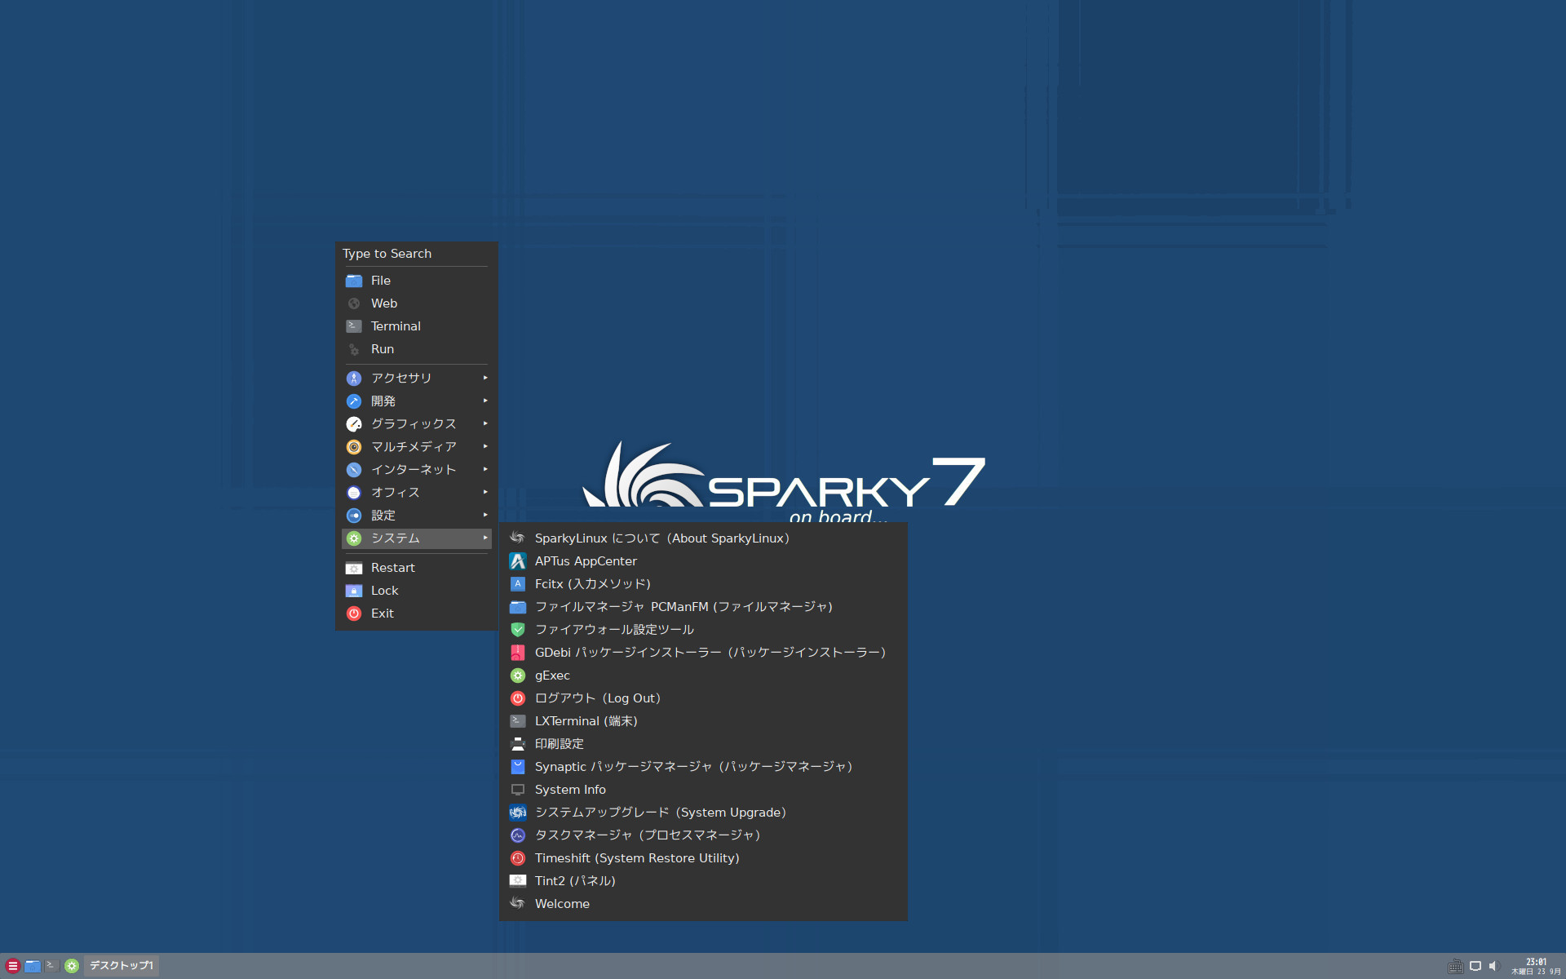Image resolution: width=1566 pixels, height=979 pixels.
Task: Launch the file manager from the taskbar folder icon
Action: pos(33,966)
